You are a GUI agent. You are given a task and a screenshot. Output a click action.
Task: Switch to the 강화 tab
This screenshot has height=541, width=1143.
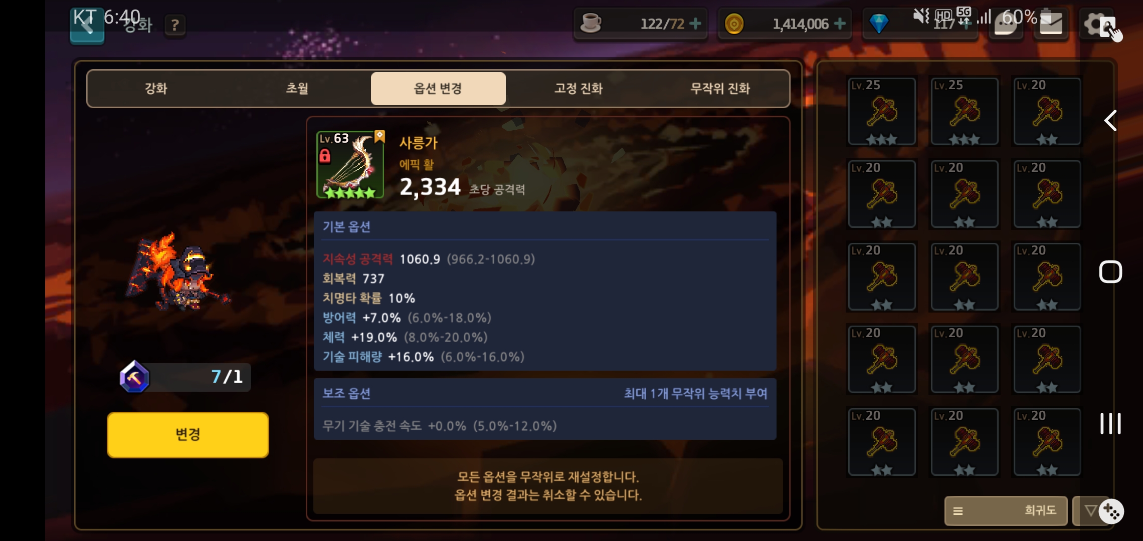(156, 89)
